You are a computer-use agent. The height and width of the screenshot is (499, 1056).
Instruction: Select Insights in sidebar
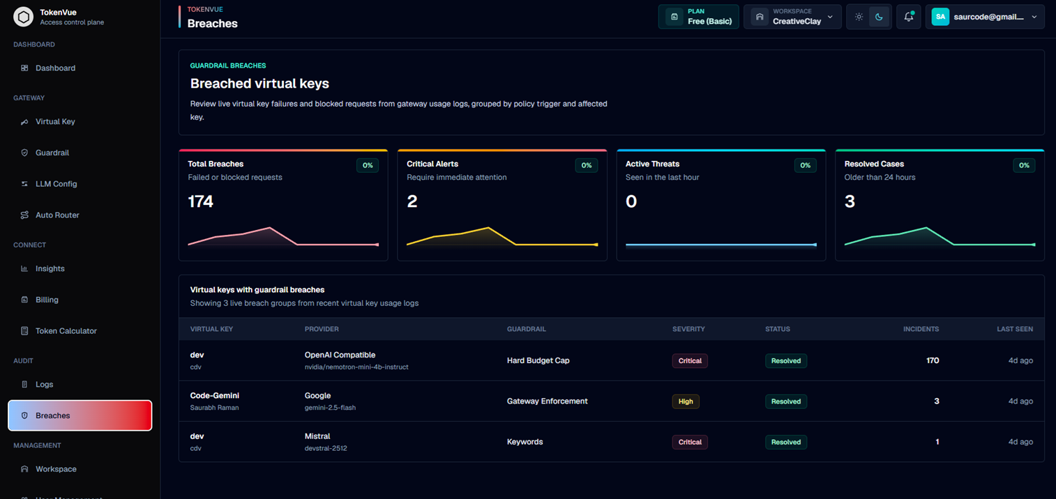pyautogui.click(x=80, y=269)
